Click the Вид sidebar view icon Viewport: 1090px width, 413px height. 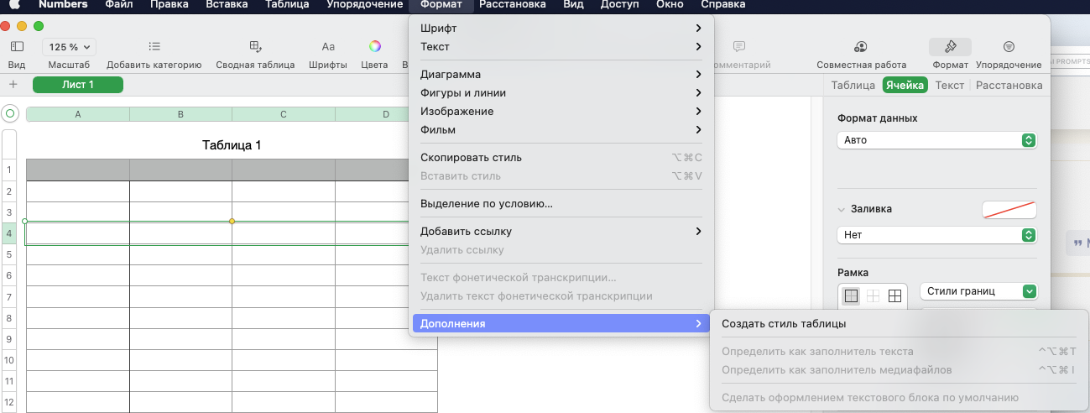click(17, 47)
